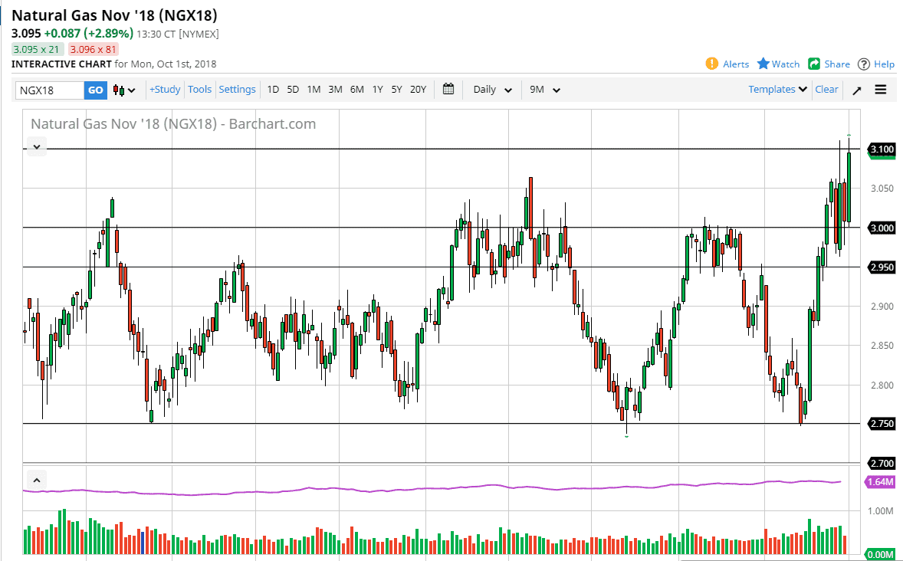Select the 6M time range
The image size is (903, 561).
pyautogui.click(x=356, y=89)
